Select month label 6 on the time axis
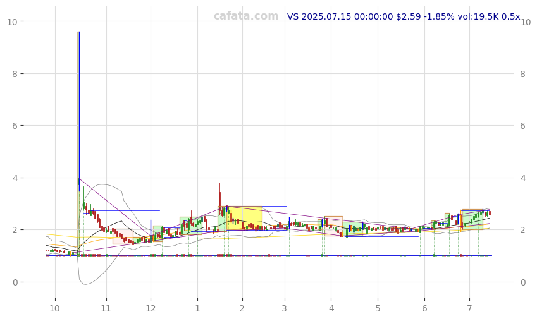This screenshot has width=537, height=319. [x=424, y=309]
